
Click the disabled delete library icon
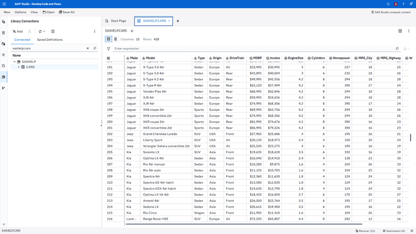pos(30,31)
